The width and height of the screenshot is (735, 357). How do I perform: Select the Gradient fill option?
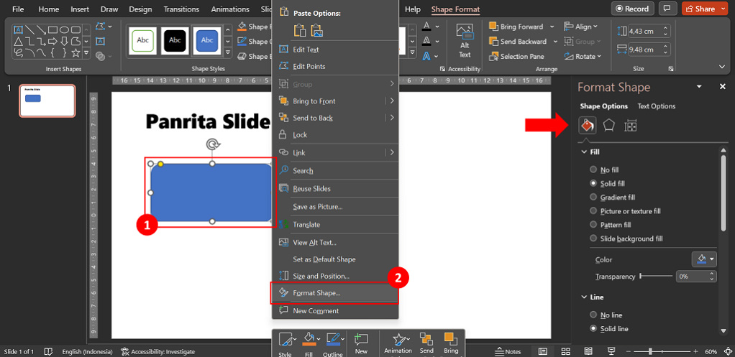(612, 197)
